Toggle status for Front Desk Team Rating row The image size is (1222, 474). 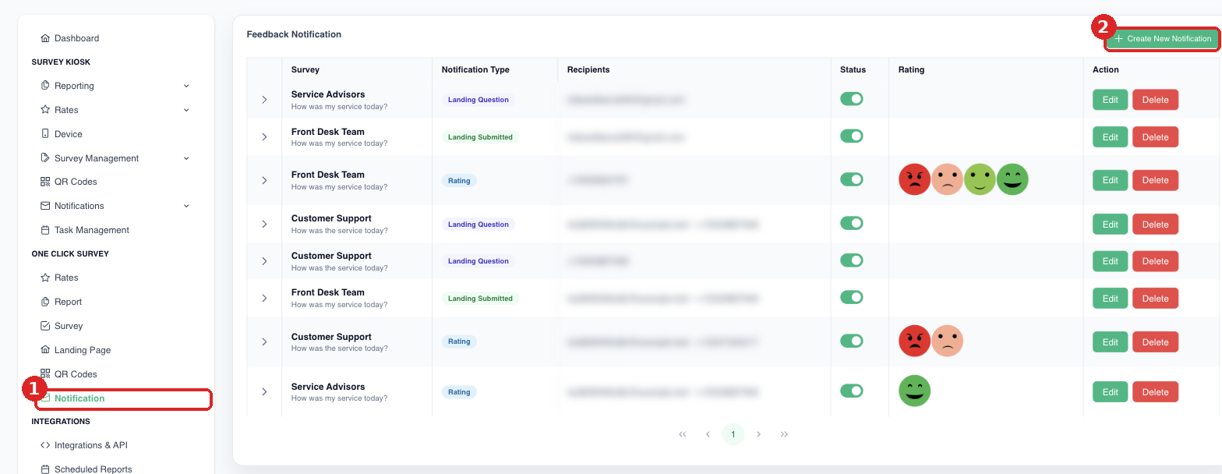(x=852, y=179)
